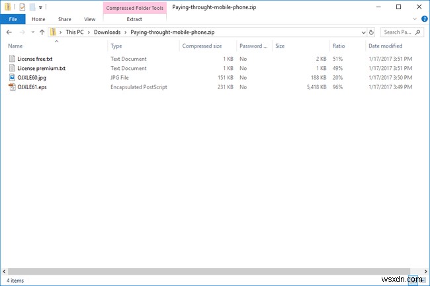Click the JPG File type cell
Image resolution: width=430 pixels, height=286 pixels.
click(120, 78)
